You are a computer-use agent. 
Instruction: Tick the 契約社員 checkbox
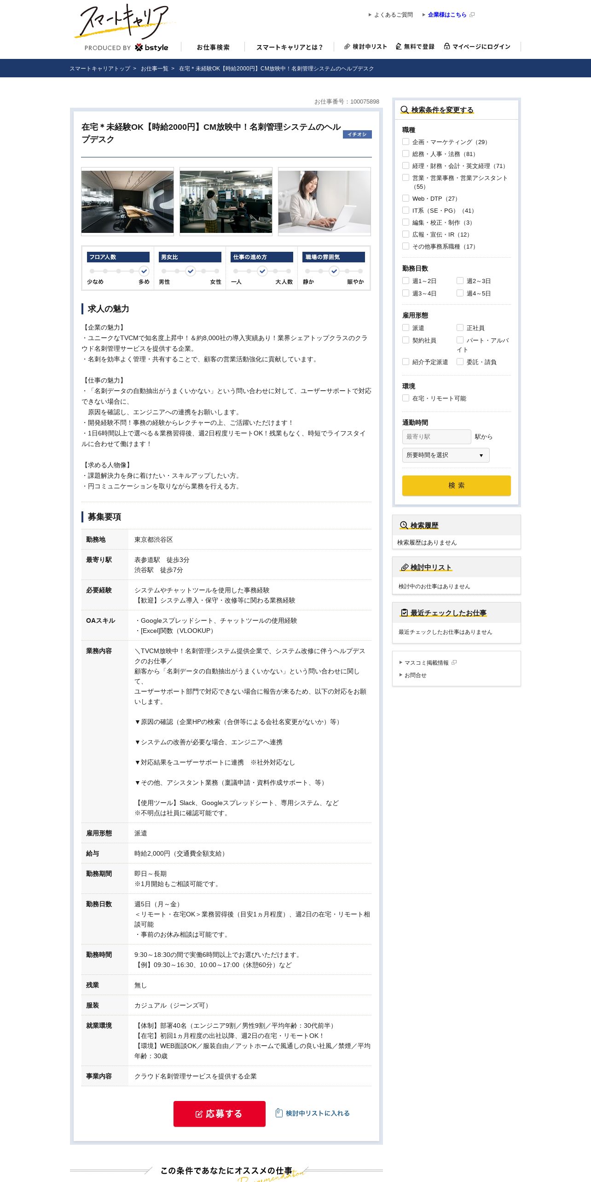[x=406, y=340]
